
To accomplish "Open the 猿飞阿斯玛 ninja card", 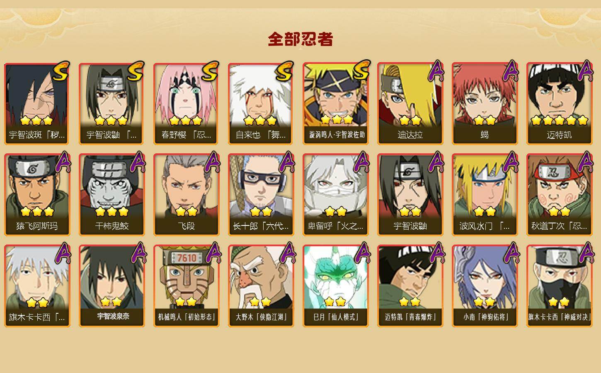I will (x=37, y=195).
